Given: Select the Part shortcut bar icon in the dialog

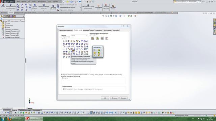Looking at the screenshot, I should point(93,38).
